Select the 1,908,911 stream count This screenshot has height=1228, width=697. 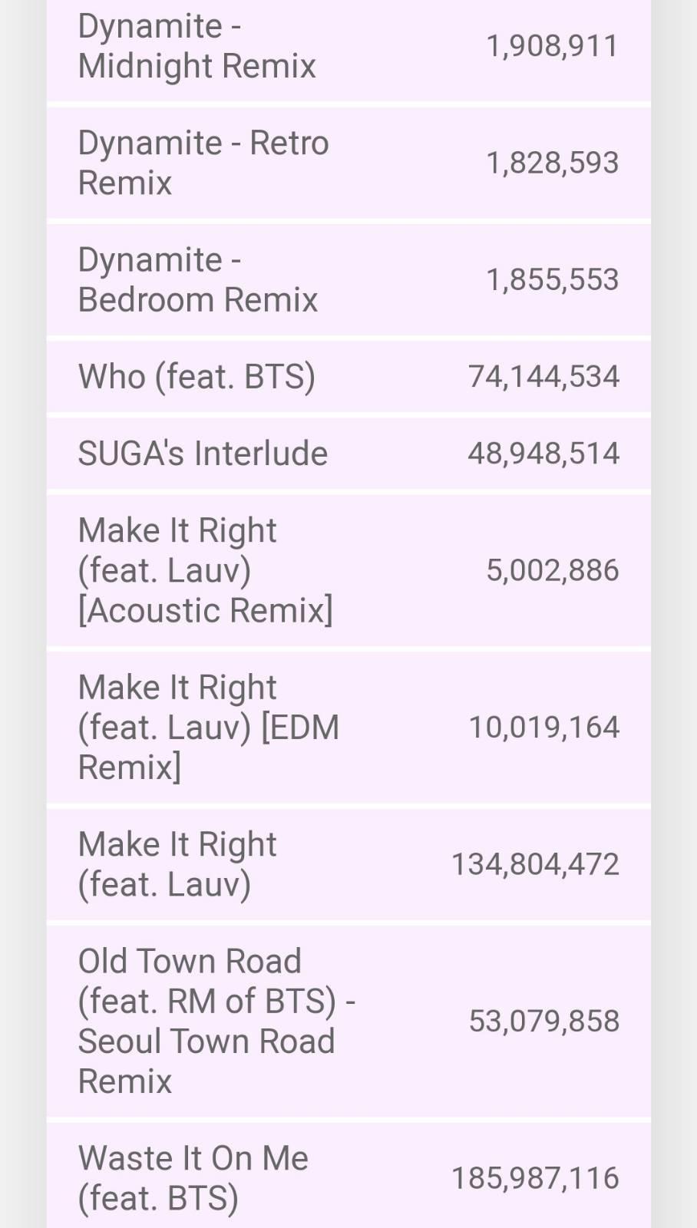[552, 46]
